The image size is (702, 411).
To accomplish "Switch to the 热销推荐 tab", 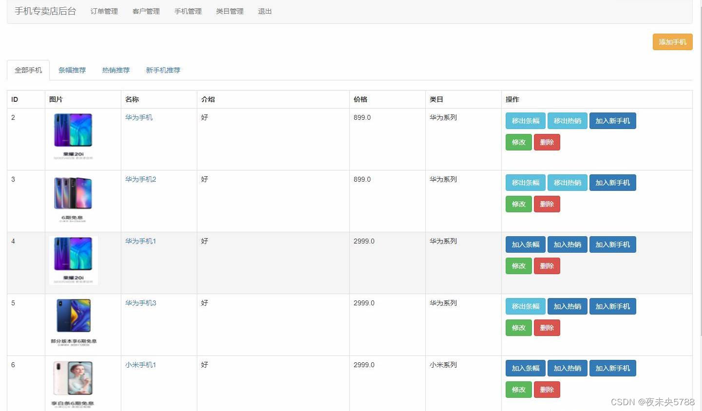I will [116, 70].
